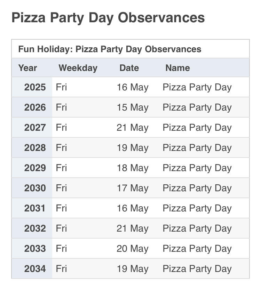Click the 2027 row's 21 May date

(x=133, y=128)
